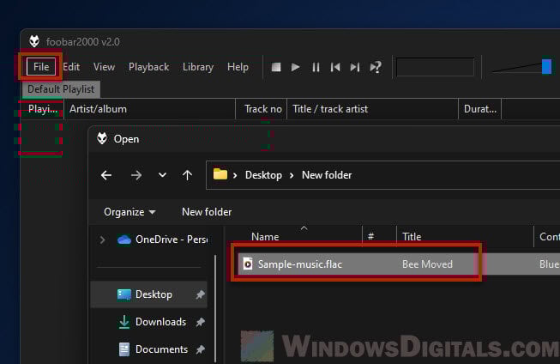Expand the chevron before Desktop breadcrumb
The height and width of the screenshot is (364, 560).
(235, 175)
